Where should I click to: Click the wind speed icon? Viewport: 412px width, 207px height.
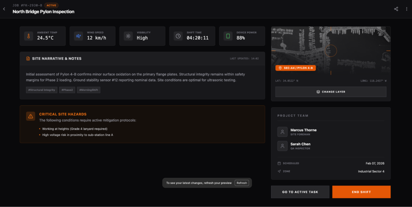tap(78, 36)
